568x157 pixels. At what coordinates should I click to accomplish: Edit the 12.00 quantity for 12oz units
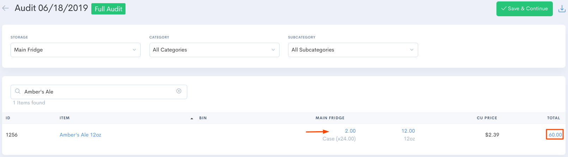point(408,131)
